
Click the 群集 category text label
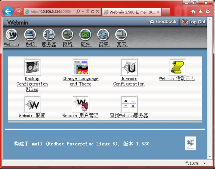pos(104,44)
